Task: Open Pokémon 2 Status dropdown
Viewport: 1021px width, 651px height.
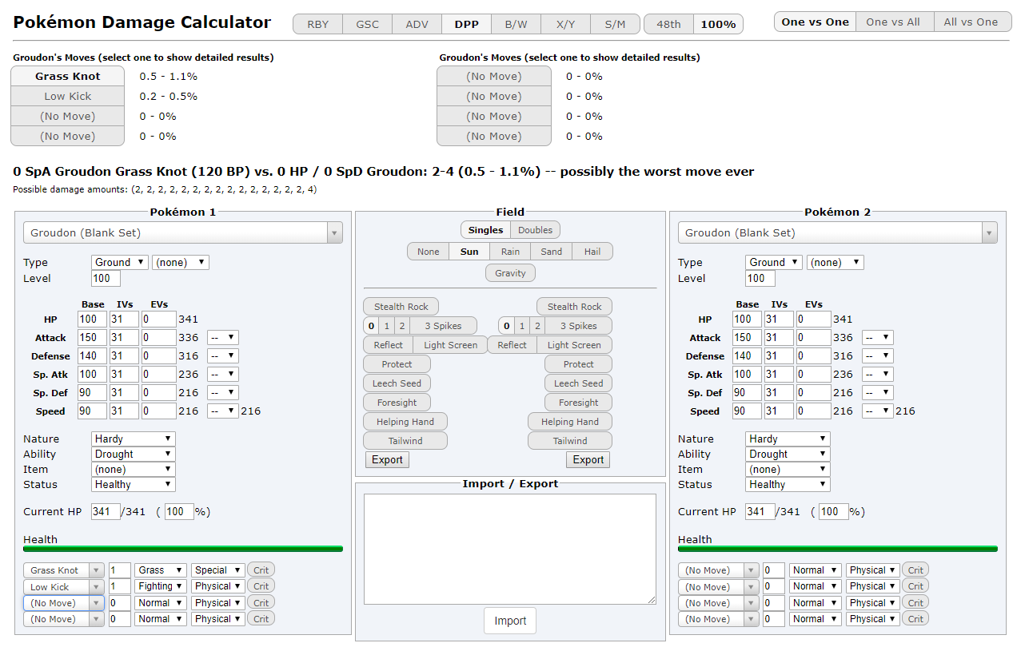Action: 788,484
